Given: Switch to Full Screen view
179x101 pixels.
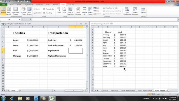Looking at the screenshot, I should point(29,11).
